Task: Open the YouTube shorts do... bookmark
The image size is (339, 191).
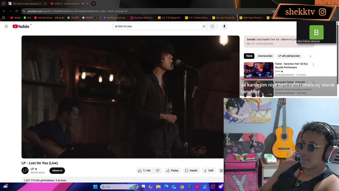Action: 115,18
